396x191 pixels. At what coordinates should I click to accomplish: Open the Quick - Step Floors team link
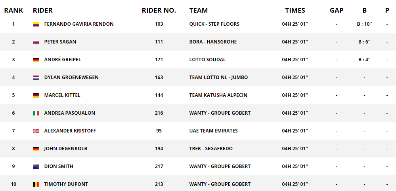pos(214,24)
